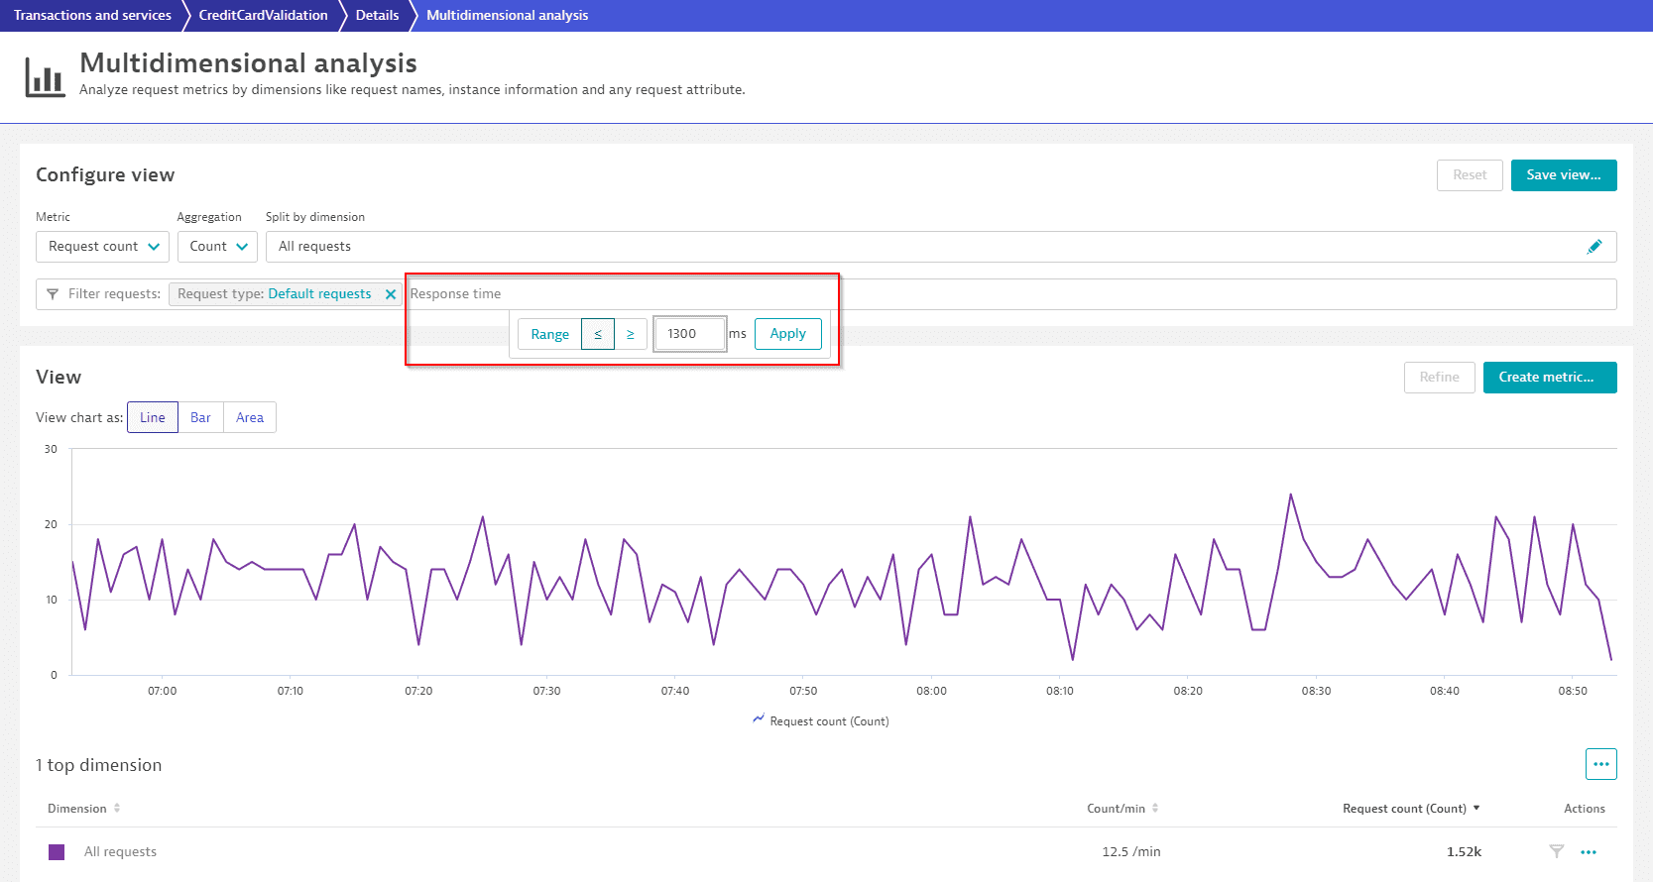Sort by the Count/min column arrows
The image size is (1653, 882).
pos(1155,809)
